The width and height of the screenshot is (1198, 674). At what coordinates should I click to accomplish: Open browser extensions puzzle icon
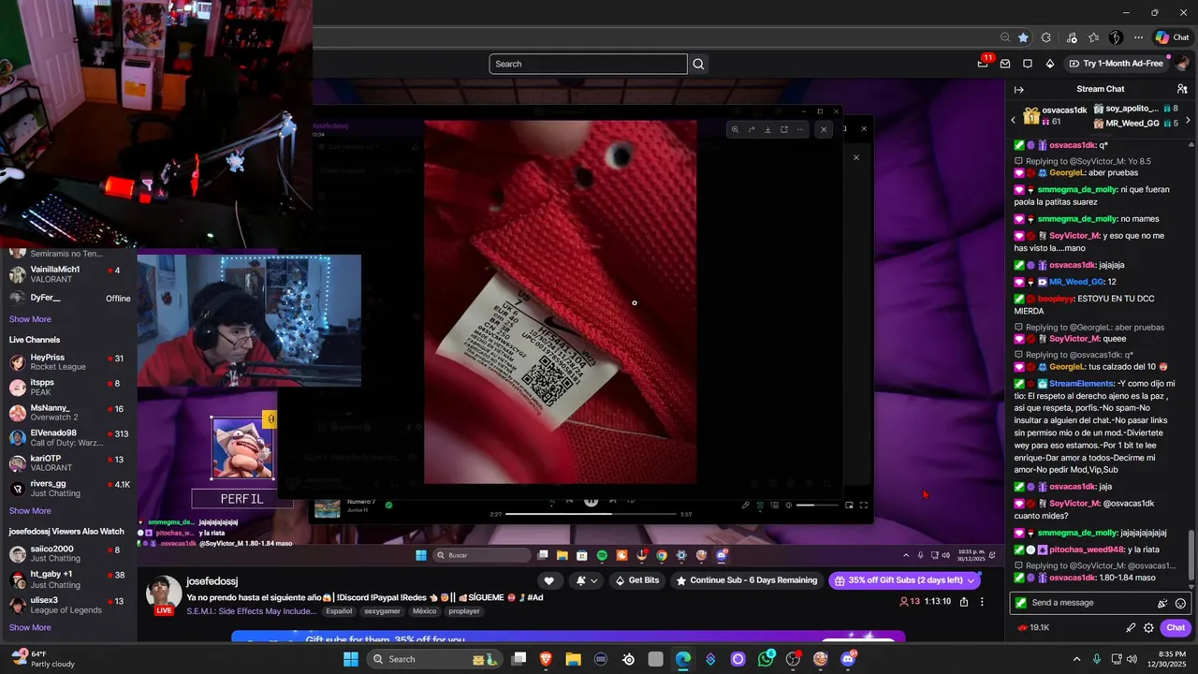tap(1046, 37)
